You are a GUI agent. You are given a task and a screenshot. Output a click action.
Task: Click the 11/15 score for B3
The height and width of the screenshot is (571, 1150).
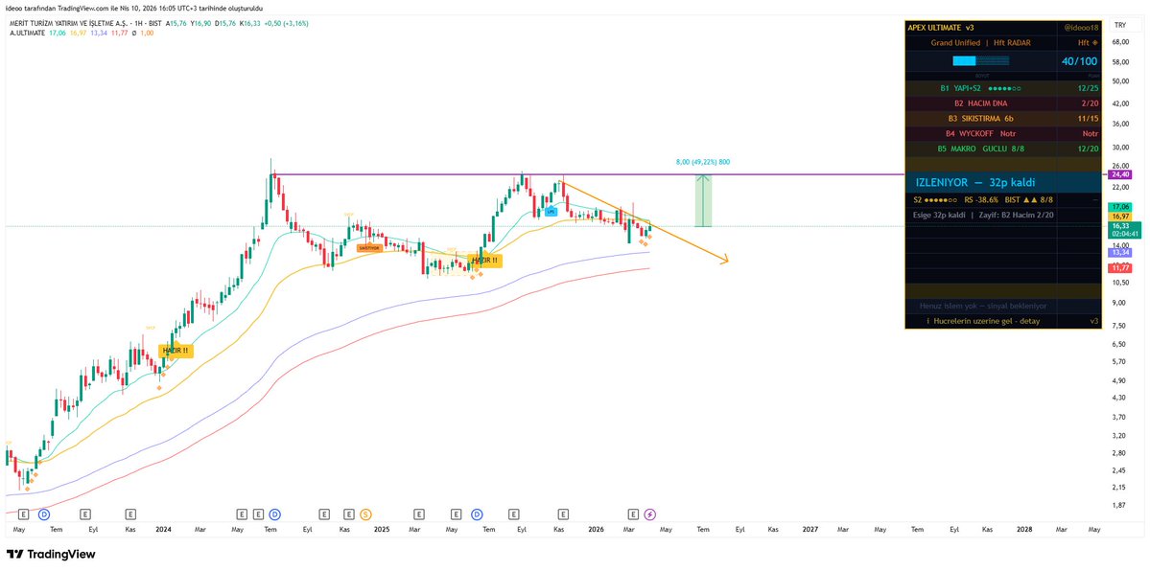pyautogui.click(x=1090, y=118)
